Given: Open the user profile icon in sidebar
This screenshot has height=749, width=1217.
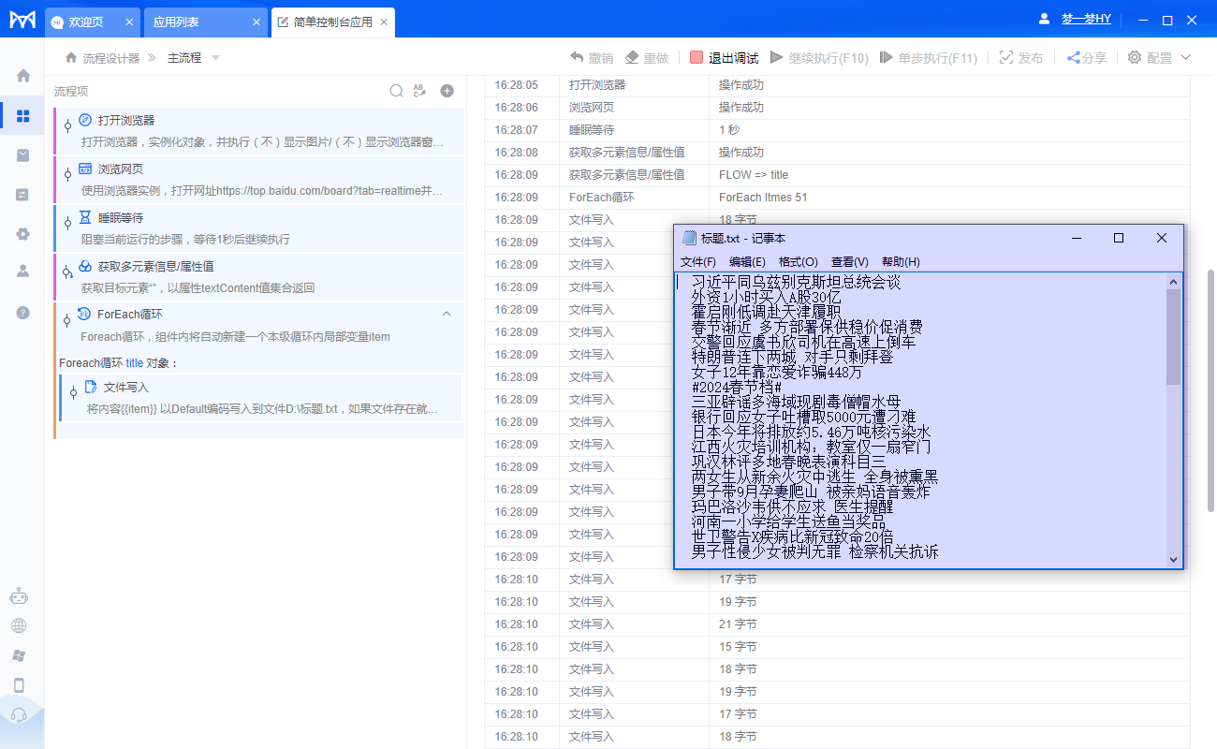Looking at the screenshot, I should pos(23,272).
